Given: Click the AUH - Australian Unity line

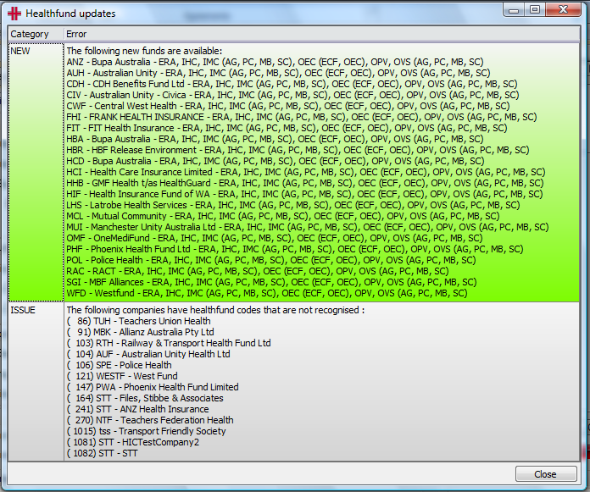Looking at the screenshot, I should point(278,73).
